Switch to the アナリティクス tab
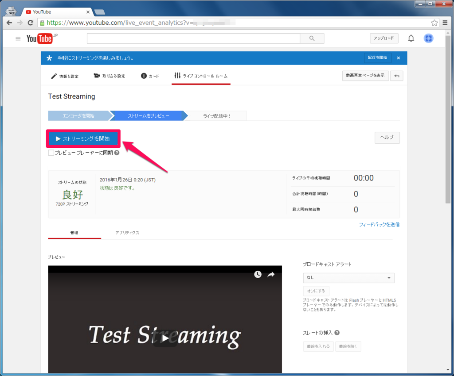The width and height of the screenshot is (454, 376). [127, 233]
